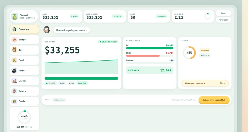Click the pick a move plan chip
The width and height of the screenshot is (248, 132).
(59, 100)
